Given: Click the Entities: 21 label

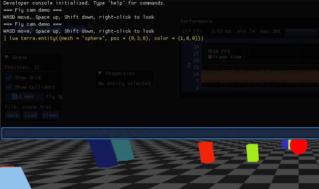Looking at the screenshot, I should (22, 67).
